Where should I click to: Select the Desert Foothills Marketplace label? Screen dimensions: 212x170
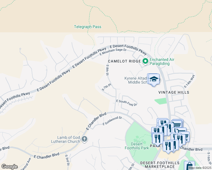pos(160,165)
